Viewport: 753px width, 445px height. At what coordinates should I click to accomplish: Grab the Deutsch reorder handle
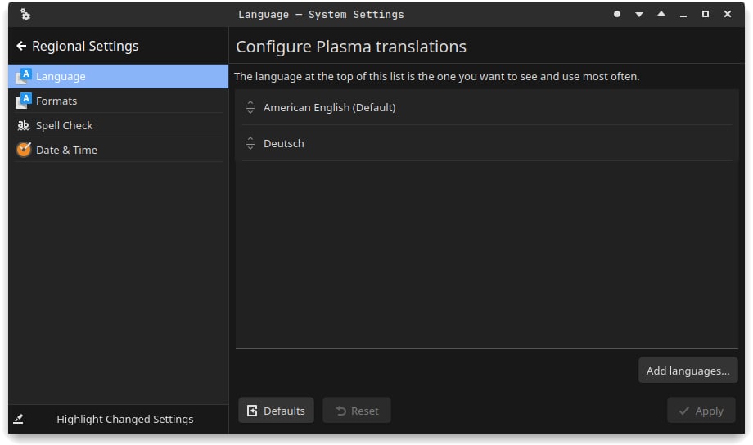pyautogui.click(x=250, y=143)
